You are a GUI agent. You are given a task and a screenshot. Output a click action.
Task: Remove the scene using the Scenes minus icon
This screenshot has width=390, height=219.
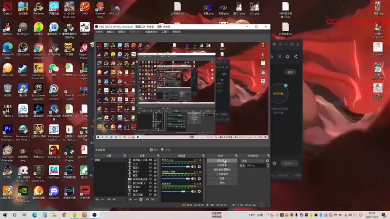pyautogui.click(x=102, y=200)
